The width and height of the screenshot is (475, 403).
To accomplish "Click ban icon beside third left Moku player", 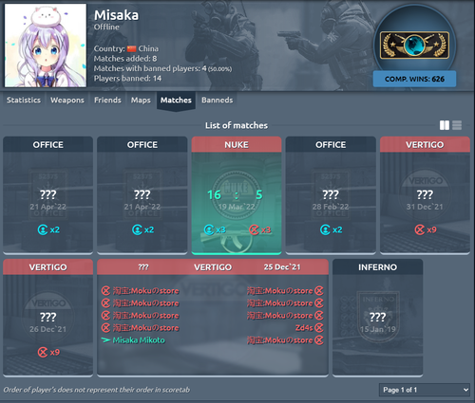I will pyautogui.click(x=105, y=315).
